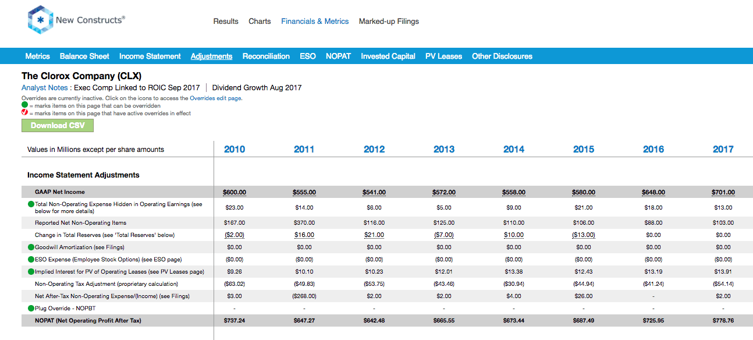753x340 pixels.
Task: Click the GAAP Net Income row label
Action: click(x=60, y=192)
